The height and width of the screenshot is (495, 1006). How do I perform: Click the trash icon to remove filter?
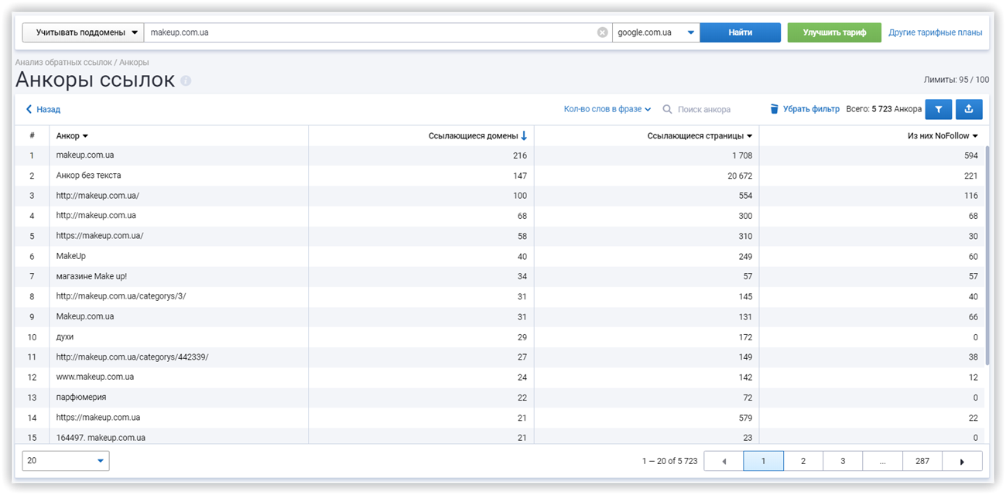(x=774, y=110)
